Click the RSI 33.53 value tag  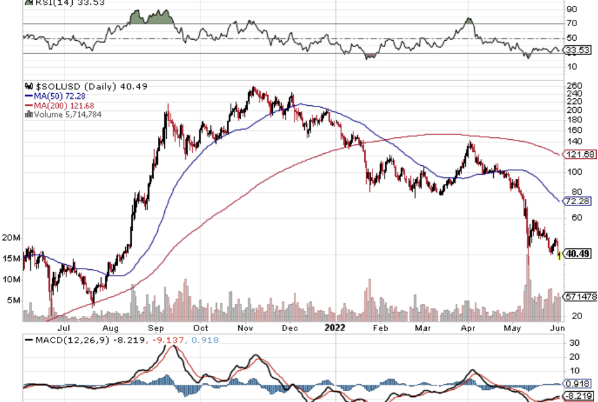[578, 50]
